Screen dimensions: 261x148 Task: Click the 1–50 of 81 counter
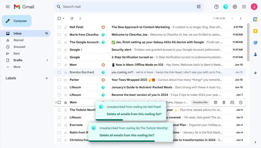219,19
